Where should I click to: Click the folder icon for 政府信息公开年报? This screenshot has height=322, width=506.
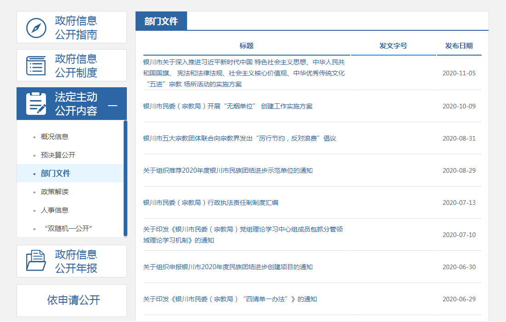36,260
